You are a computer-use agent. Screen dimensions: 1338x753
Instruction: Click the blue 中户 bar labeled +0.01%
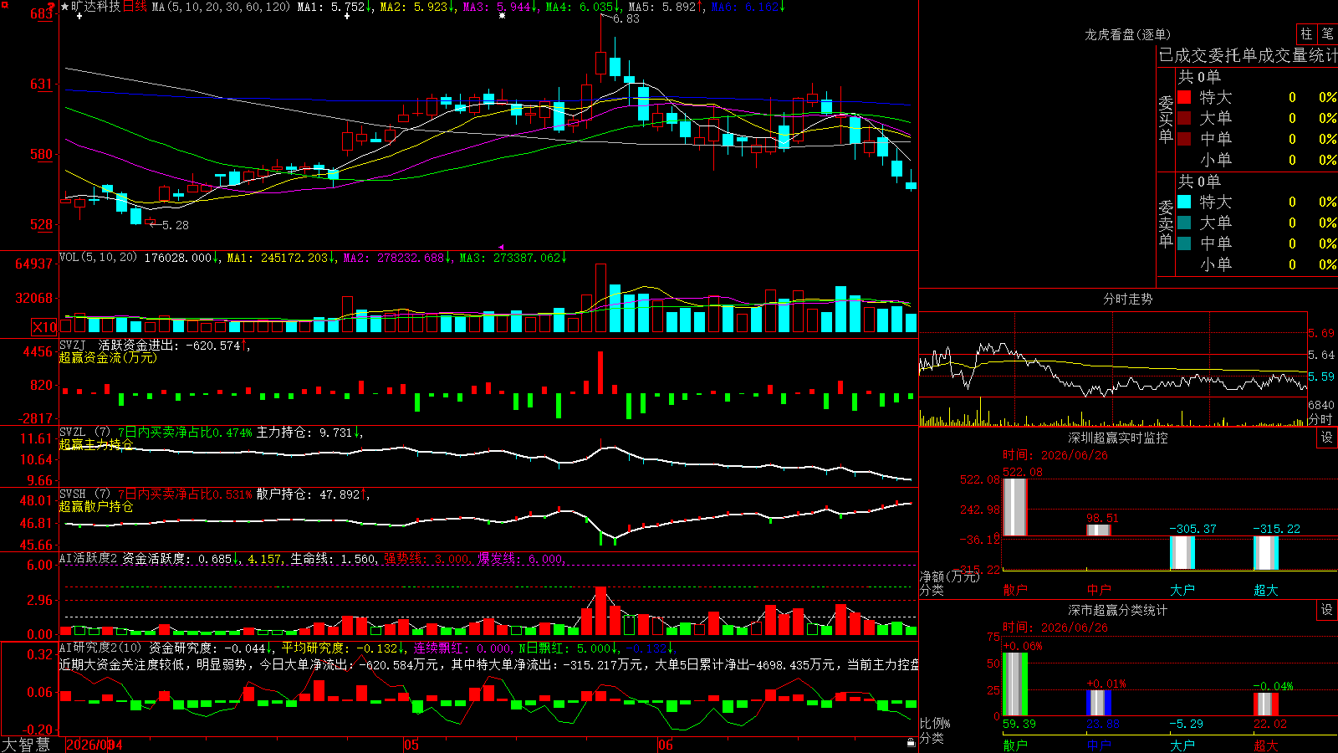pos(1099,703)
